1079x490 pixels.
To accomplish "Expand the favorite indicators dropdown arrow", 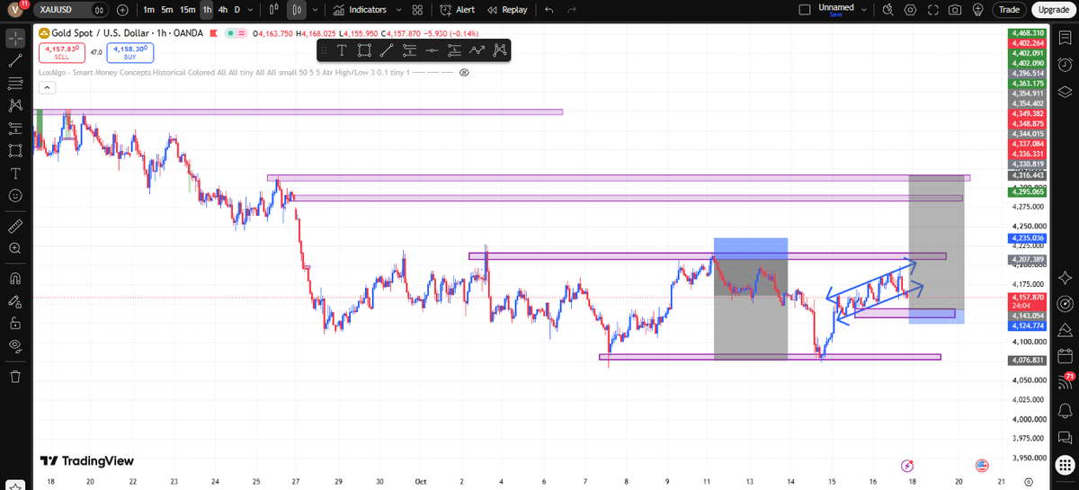I will 399,10.
